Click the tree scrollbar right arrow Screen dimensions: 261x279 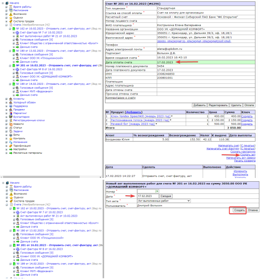[x=100, y=177]
